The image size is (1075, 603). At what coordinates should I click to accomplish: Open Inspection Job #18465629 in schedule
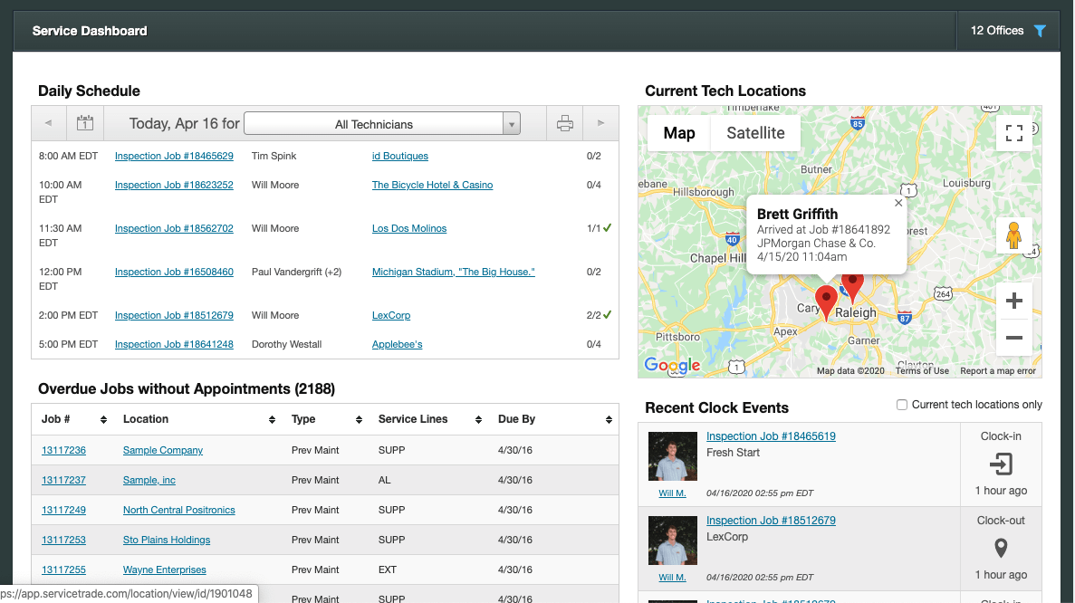[174, 157]
